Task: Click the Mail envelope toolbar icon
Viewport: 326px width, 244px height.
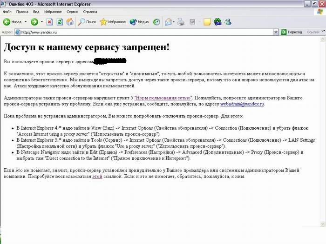Action: click(x=169, y=22)
